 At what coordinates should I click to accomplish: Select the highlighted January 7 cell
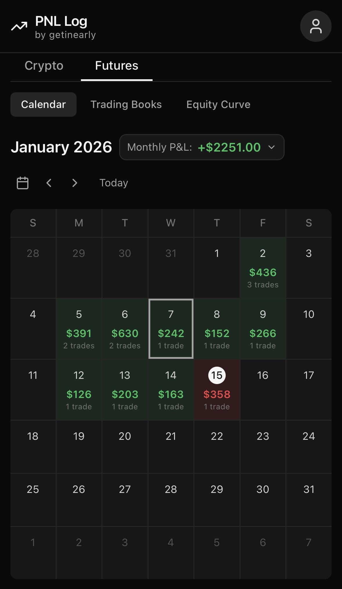click(x=171, y=329)
